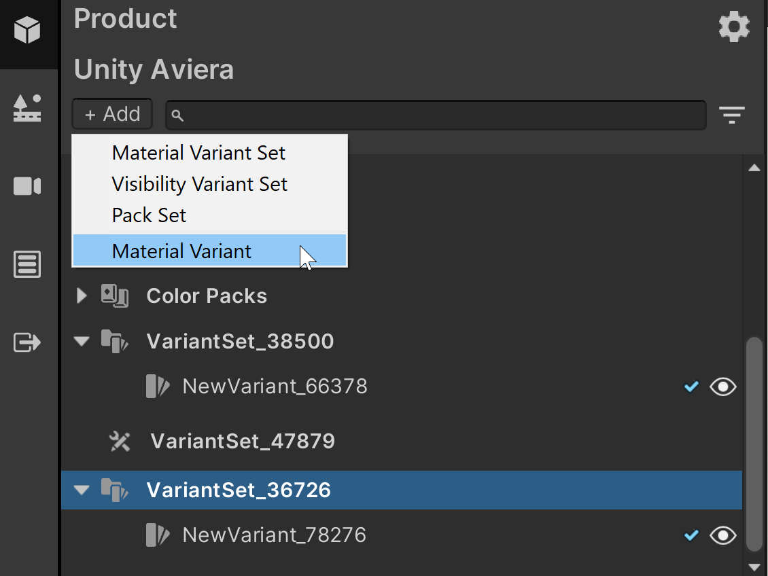Collapse VariantSet_36726
Image resolution: width=768 pixels, height=576 pixels.
81,490
